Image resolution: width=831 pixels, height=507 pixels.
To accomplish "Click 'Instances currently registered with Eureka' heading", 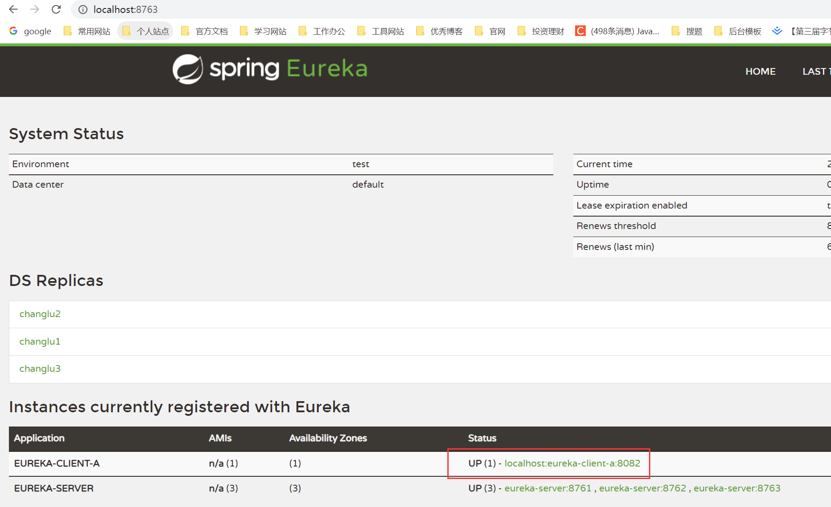I will point(179,407).
